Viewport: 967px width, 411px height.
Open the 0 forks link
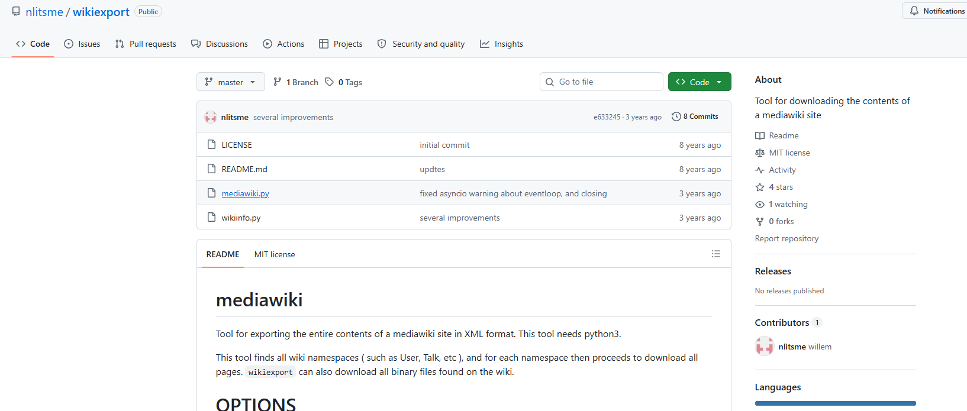[x=781, y=221]
